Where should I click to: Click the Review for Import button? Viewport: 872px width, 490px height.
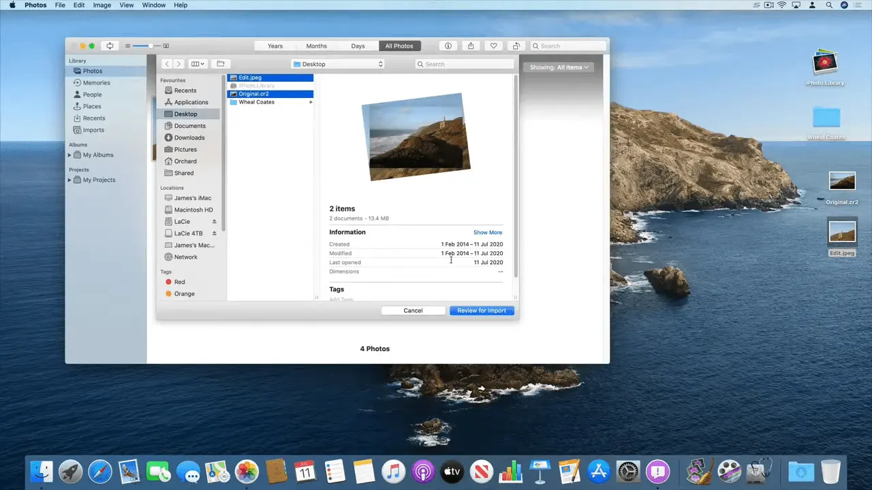click(481, 310)
